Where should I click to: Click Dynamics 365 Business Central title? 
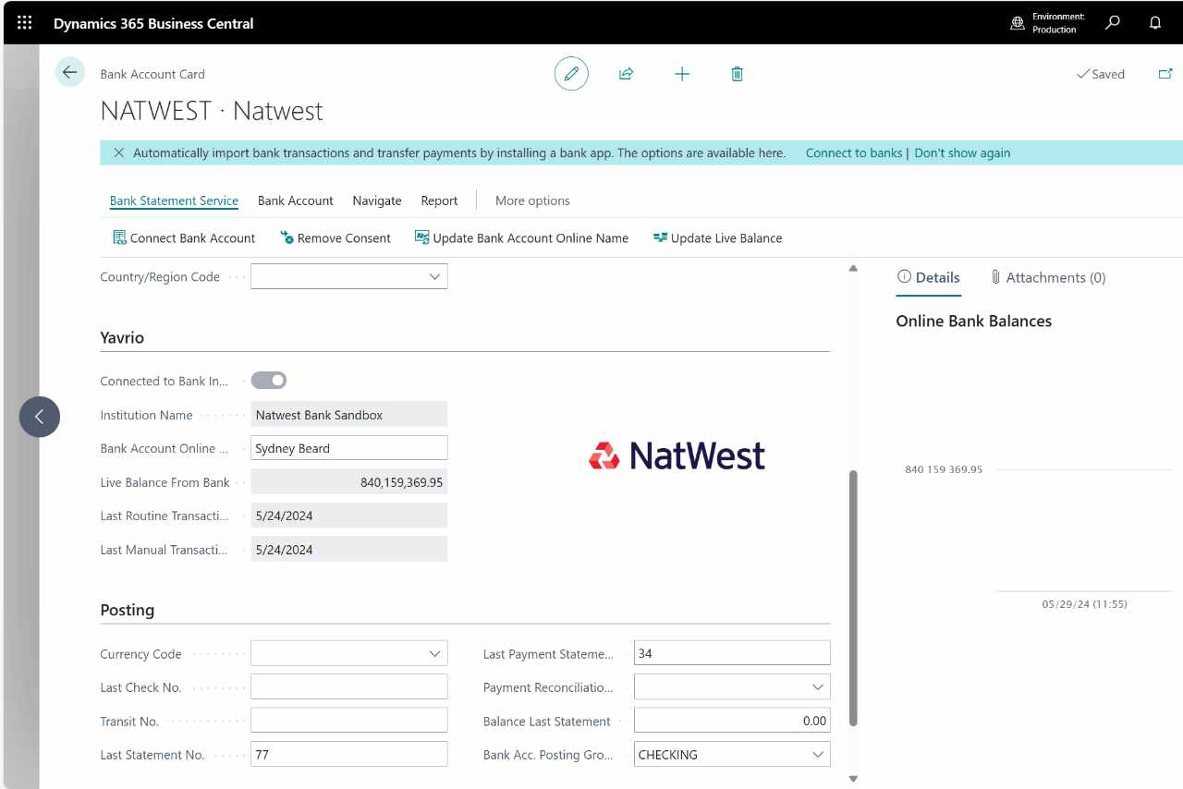click(x=153, y=23)
